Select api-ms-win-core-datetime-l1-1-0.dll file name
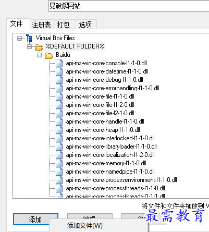 107,71
